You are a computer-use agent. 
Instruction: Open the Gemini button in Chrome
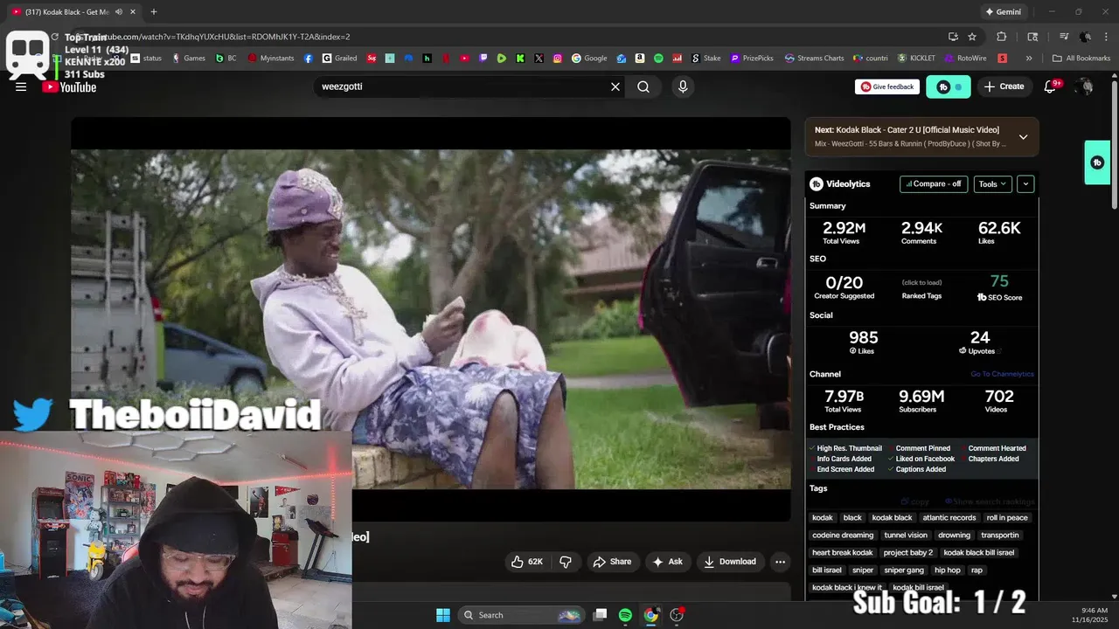[x=1003, y=12]
